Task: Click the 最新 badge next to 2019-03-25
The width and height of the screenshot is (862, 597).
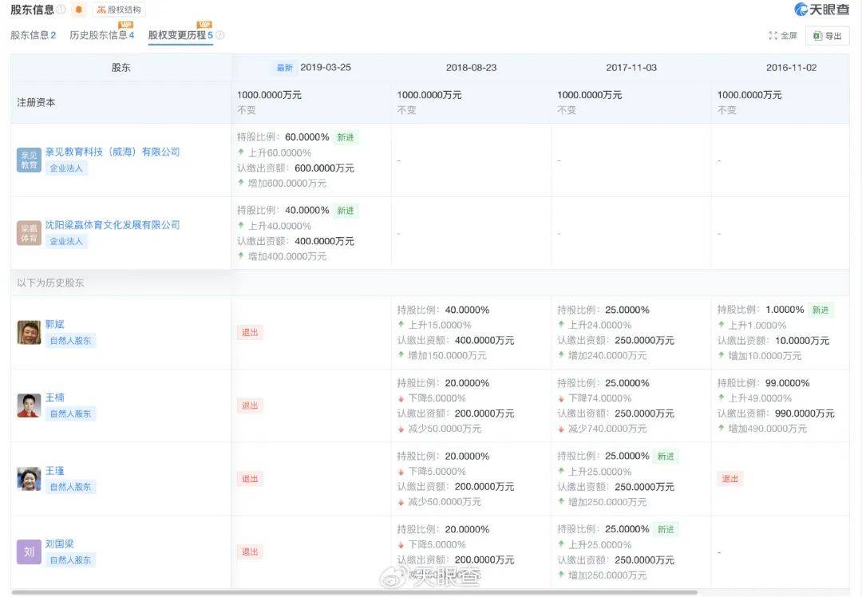Action: pos(285,67)
